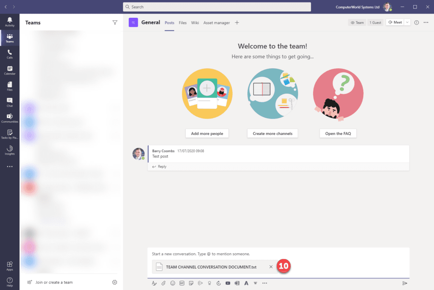The height and width of the screenshot is (290, 434).
Task: Add a new tab to channel
Action: click(x=237, y=23)
